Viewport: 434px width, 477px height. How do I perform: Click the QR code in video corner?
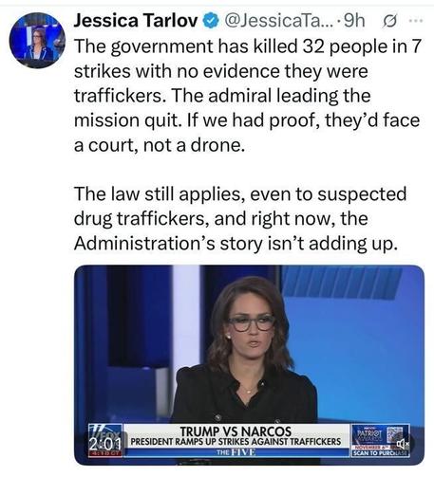397,435
